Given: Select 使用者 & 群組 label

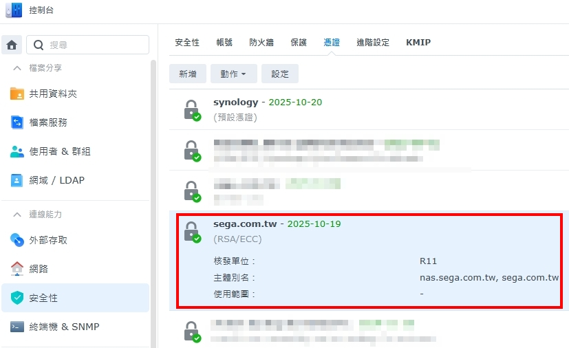Looking at the screenshot, I should pos(60,151).
